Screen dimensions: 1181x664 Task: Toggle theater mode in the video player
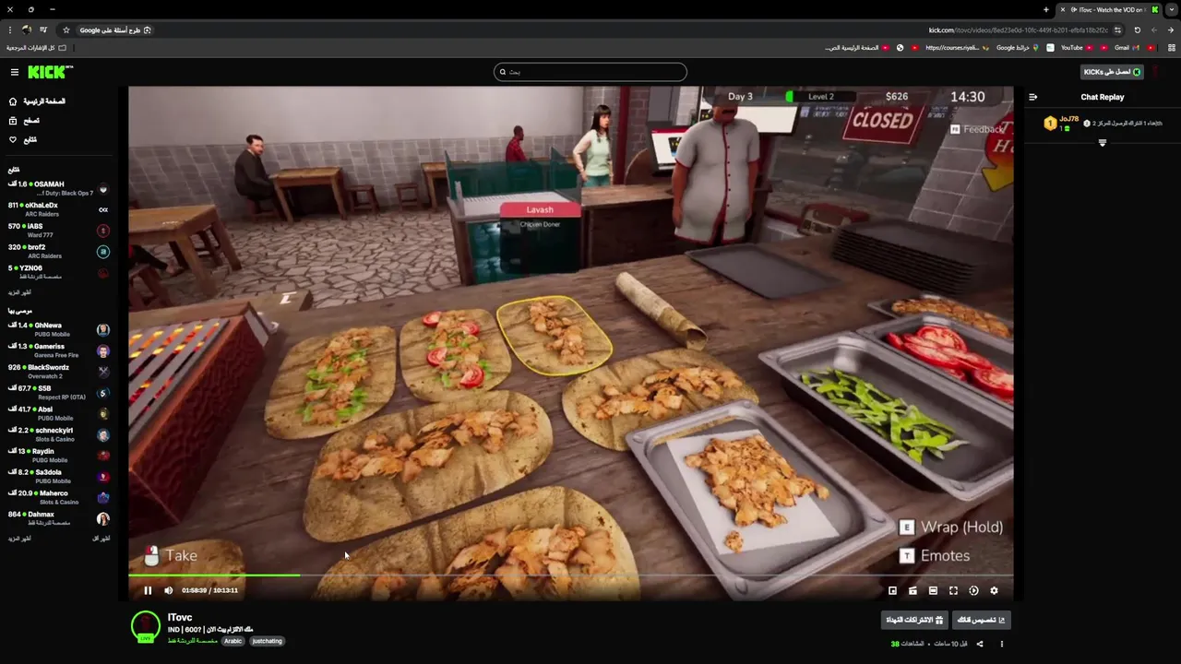coord(933,590)
